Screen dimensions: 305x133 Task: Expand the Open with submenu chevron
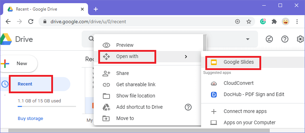(x=186, y=57)
